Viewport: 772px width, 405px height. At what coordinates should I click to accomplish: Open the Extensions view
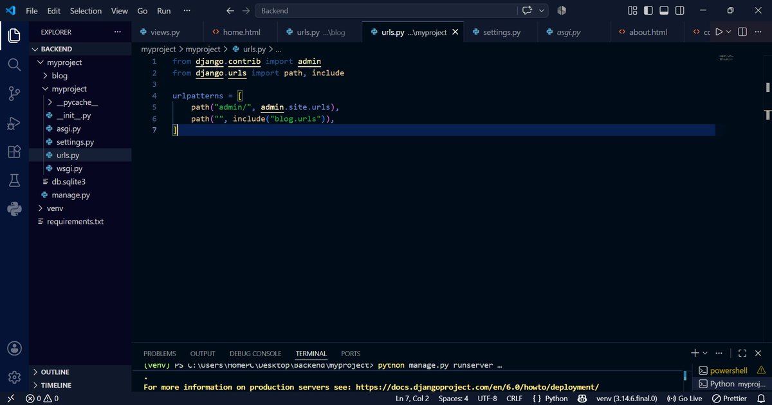point(14,152)
